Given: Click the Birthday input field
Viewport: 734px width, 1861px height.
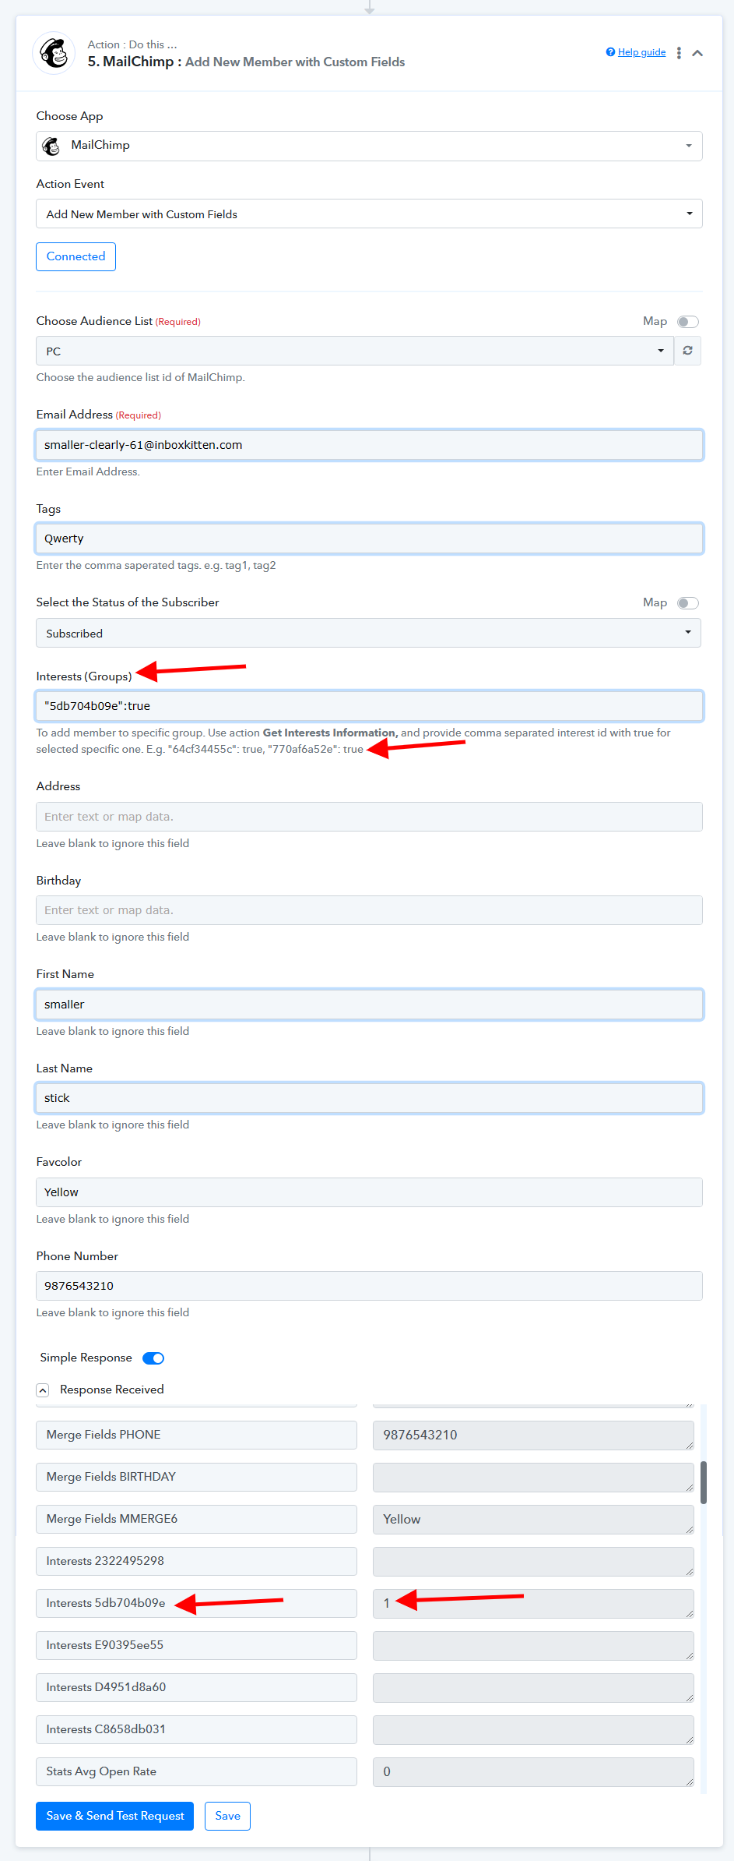Looking at the screenshot, I should click(369, 910).
